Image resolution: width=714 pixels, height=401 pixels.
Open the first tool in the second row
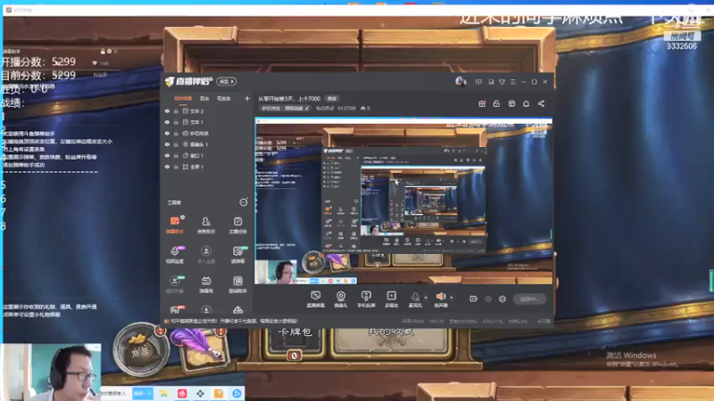[x=174, y=254]
